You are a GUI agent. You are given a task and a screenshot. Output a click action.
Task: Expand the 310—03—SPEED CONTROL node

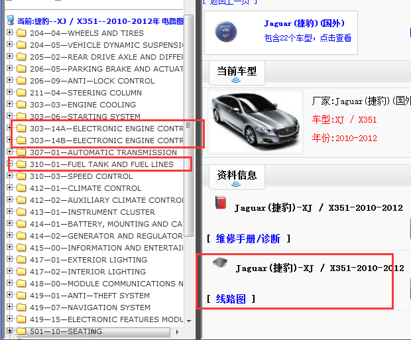9,176
